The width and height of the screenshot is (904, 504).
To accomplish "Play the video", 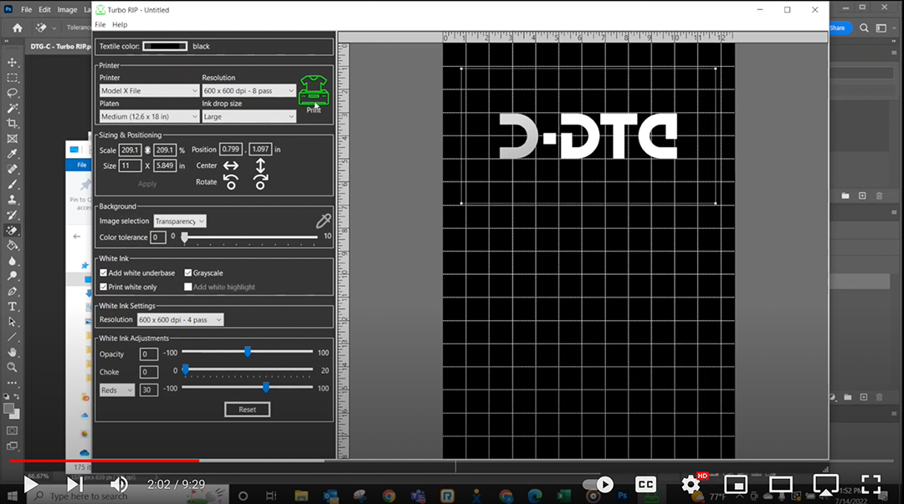I will [31, 484].
